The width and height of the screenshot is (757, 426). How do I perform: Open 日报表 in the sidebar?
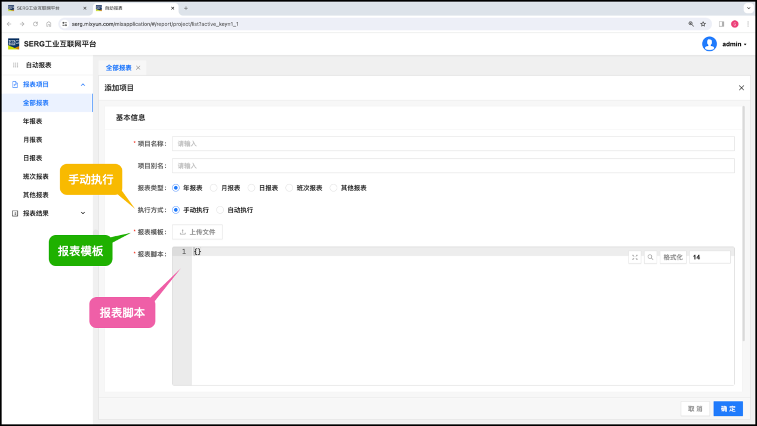[x=33, y=158]
